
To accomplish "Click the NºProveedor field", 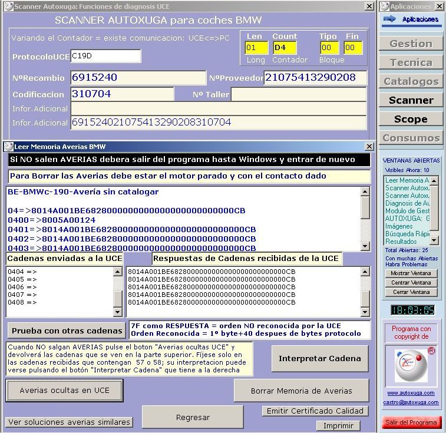I will point(315,78).
